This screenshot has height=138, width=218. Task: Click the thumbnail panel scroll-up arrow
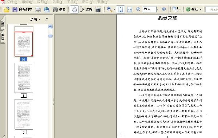[50, 27]
